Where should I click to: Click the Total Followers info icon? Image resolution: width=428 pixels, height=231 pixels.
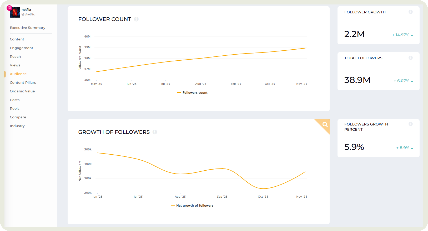411,58
